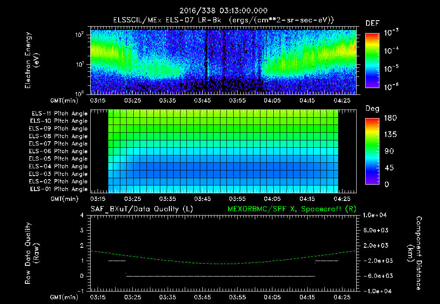This screenshot has width=440, height=304.
Task: Select the ELS-10 Pitch Angle row label
Action: pos(59,121)
